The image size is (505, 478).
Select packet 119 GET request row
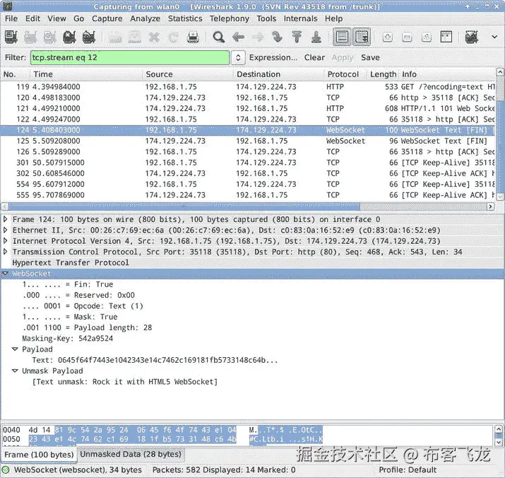tap(247, 87)
